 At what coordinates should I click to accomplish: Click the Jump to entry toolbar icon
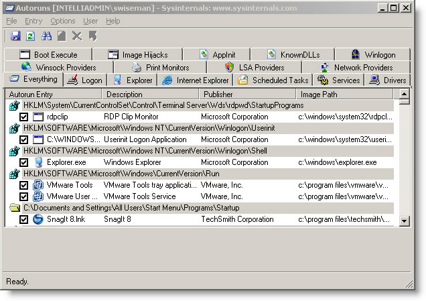(x=93, y=36)
